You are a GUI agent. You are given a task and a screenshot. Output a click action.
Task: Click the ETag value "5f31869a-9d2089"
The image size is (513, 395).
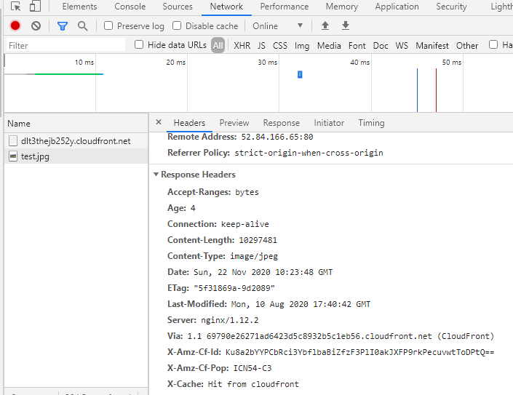tap(234, 288)
